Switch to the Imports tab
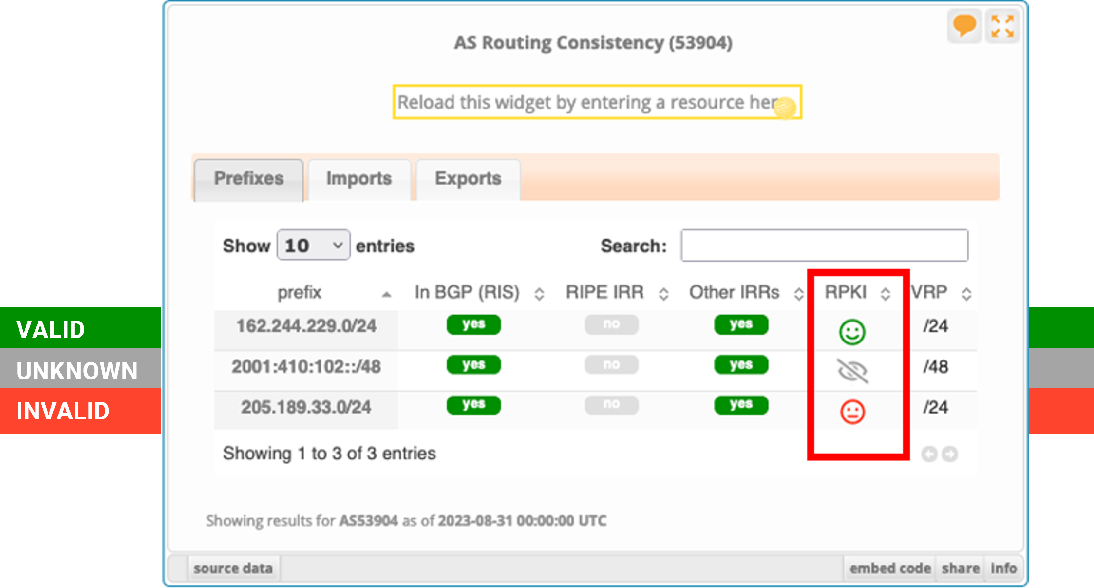This screenshot has width=1094, height=588. click(x=359, y=179)
